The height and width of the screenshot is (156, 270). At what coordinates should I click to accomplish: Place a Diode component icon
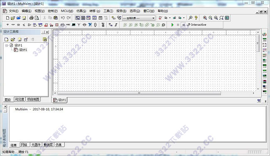[18, 25]
